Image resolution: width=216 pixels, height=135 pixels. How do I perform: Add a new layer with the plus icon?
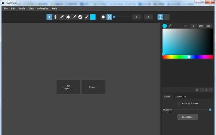206,90
